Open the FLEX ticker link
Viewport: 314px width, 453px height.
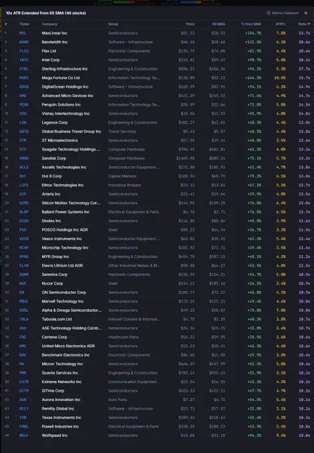[x=24, y=51]
